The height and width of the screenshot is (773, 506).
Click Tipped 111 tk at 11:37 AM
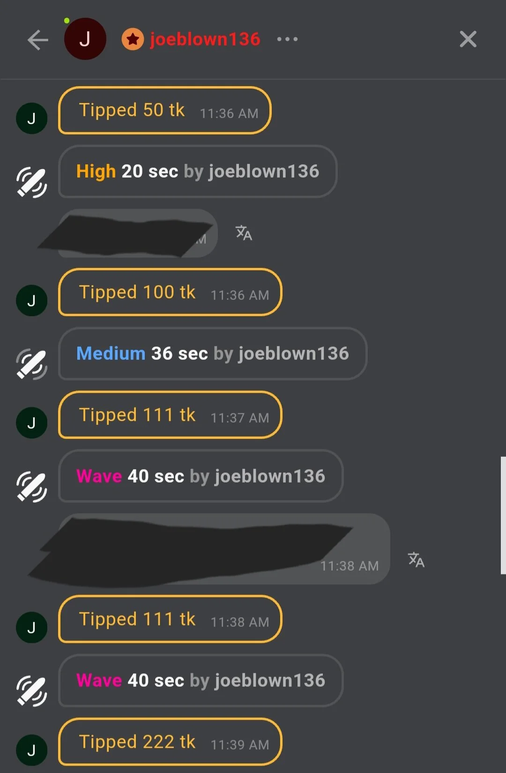point(170,415)
